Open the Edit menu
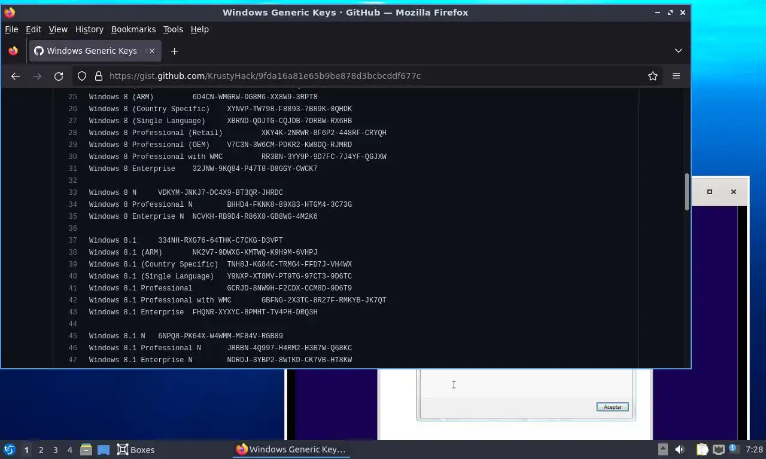 (34, 29)
